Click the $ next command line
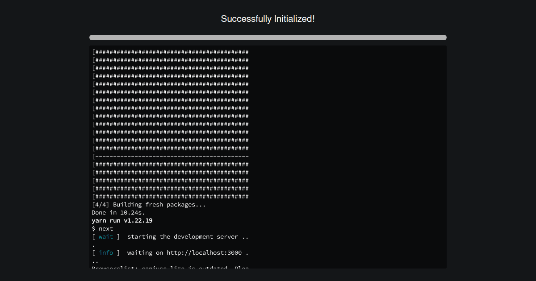The width and height of the screenshot is (536, 281). coord(102,229)
